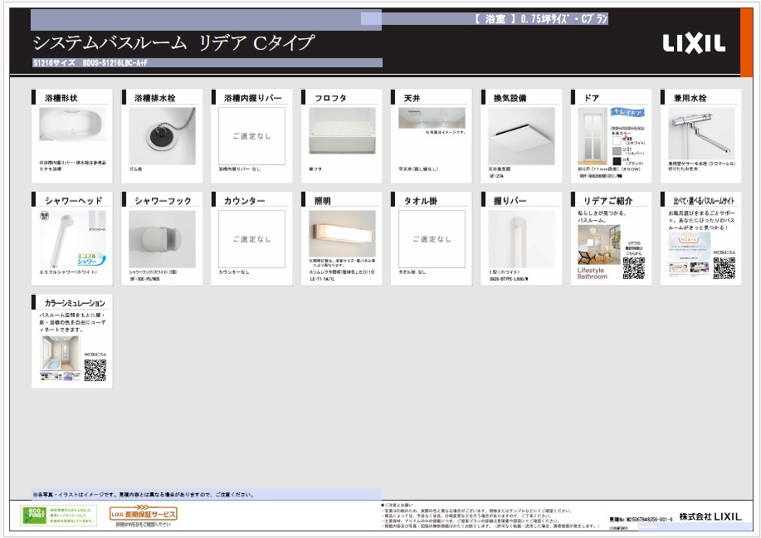
Task: Click the 換気設備 card heading
Action: click(510, 98)
